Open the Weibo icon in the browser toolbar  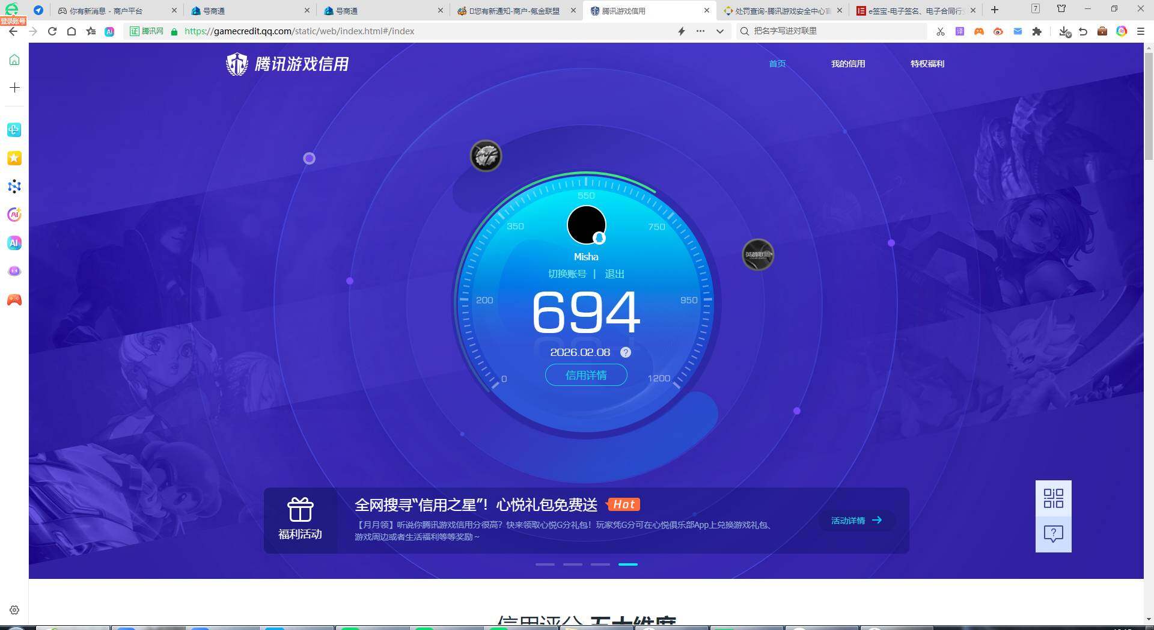[998, 31]
